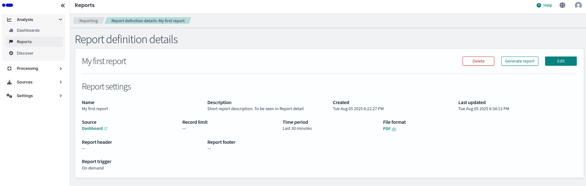Viewport: 586px width, 186px height.
Task: Click the 'Report footer' label
Action: pyautogui.click(x=221, y=142)
